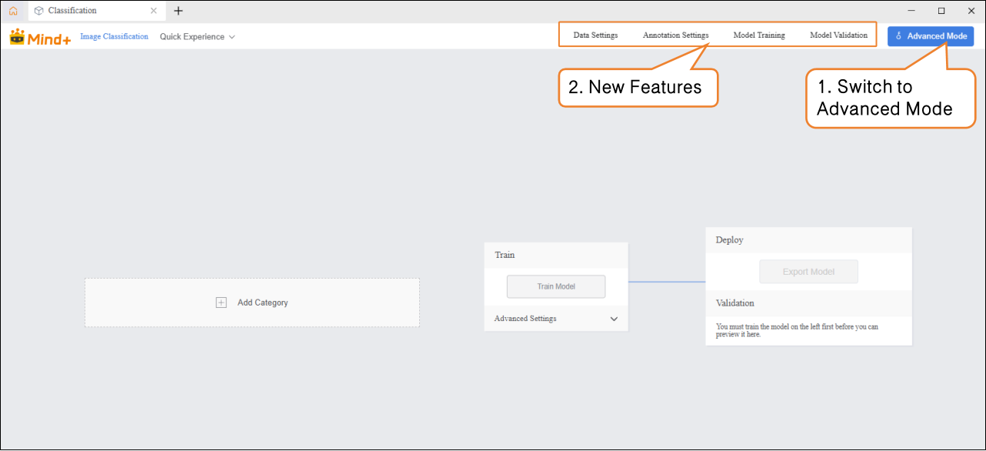Switch using the blue Advanced Mode button
Screen dimensions: 986x451
(930, 36)
